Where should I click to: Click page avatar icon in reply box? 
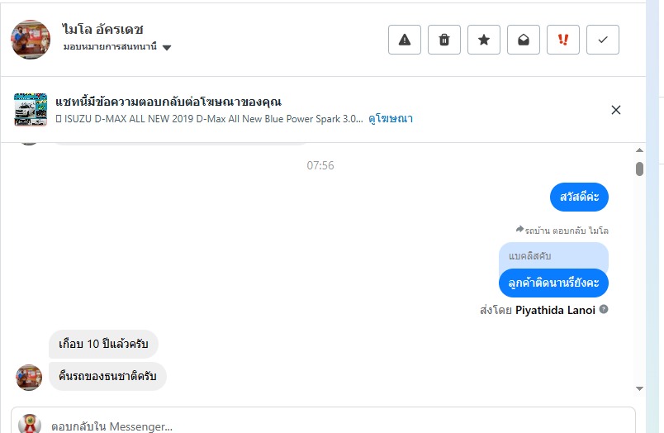pos(31,424)
